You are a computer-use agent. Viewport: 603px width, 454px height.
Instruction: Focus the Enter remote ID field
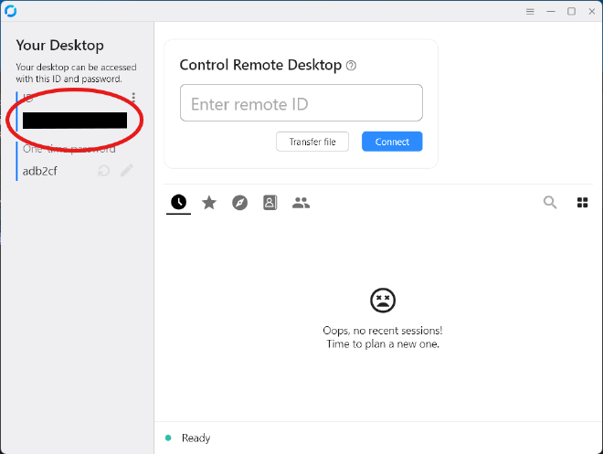(301, 103)
